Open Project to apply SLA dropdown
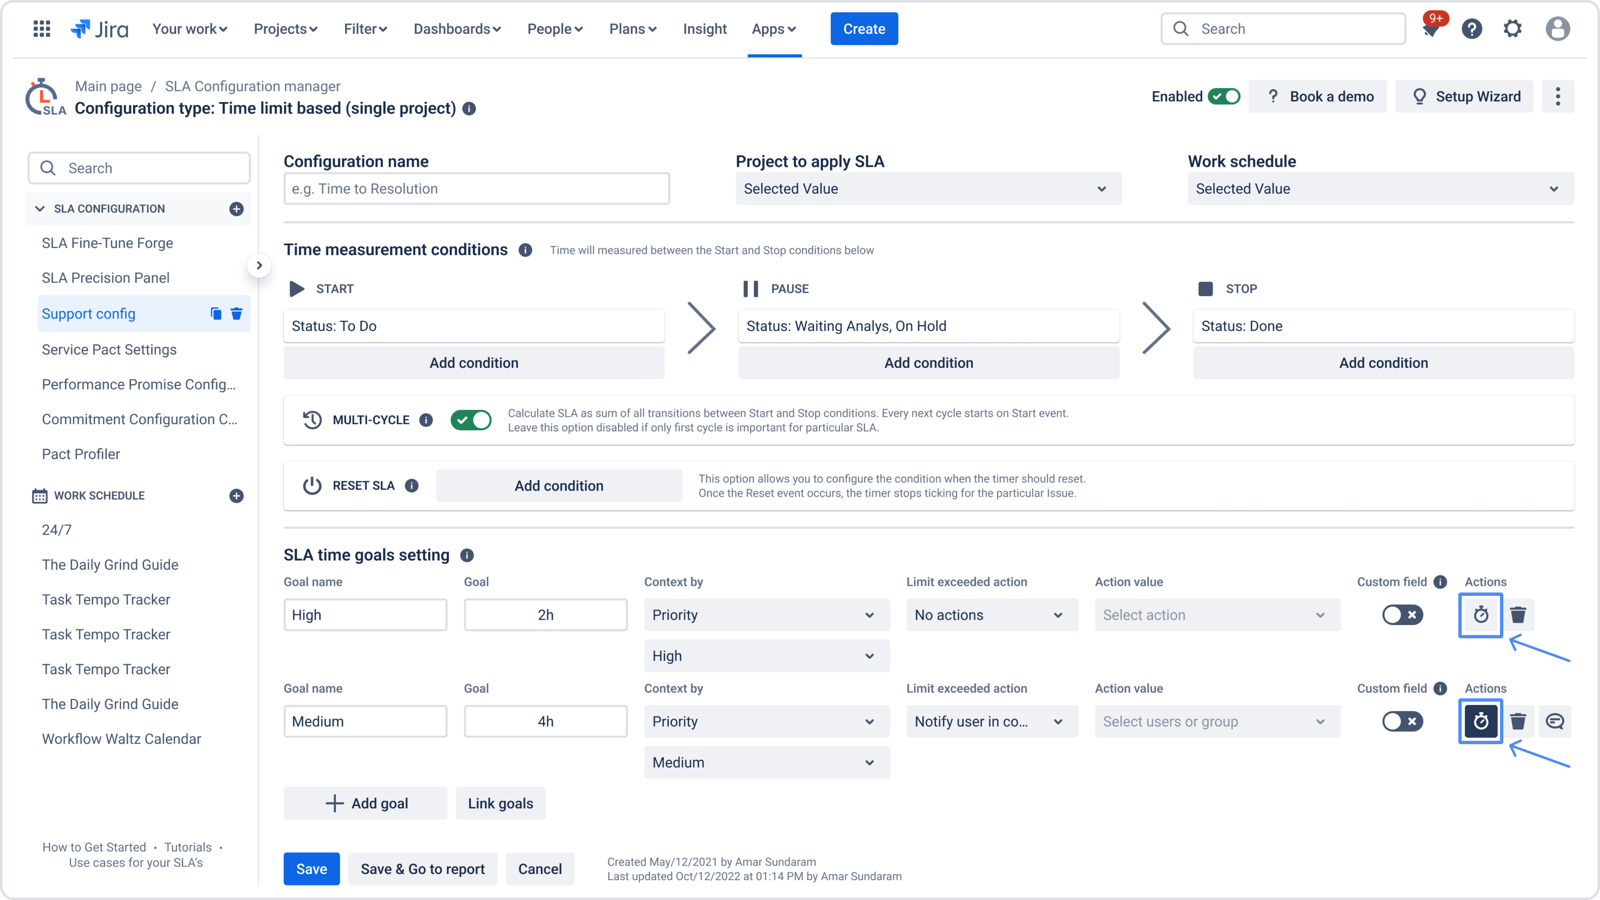The width and height of the screenshot is (1600, 900). coord(928,189)
